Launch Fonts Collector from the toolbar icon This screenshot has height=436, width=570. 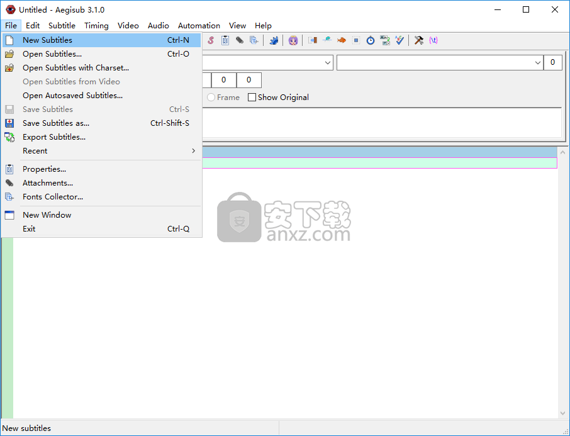254,40
